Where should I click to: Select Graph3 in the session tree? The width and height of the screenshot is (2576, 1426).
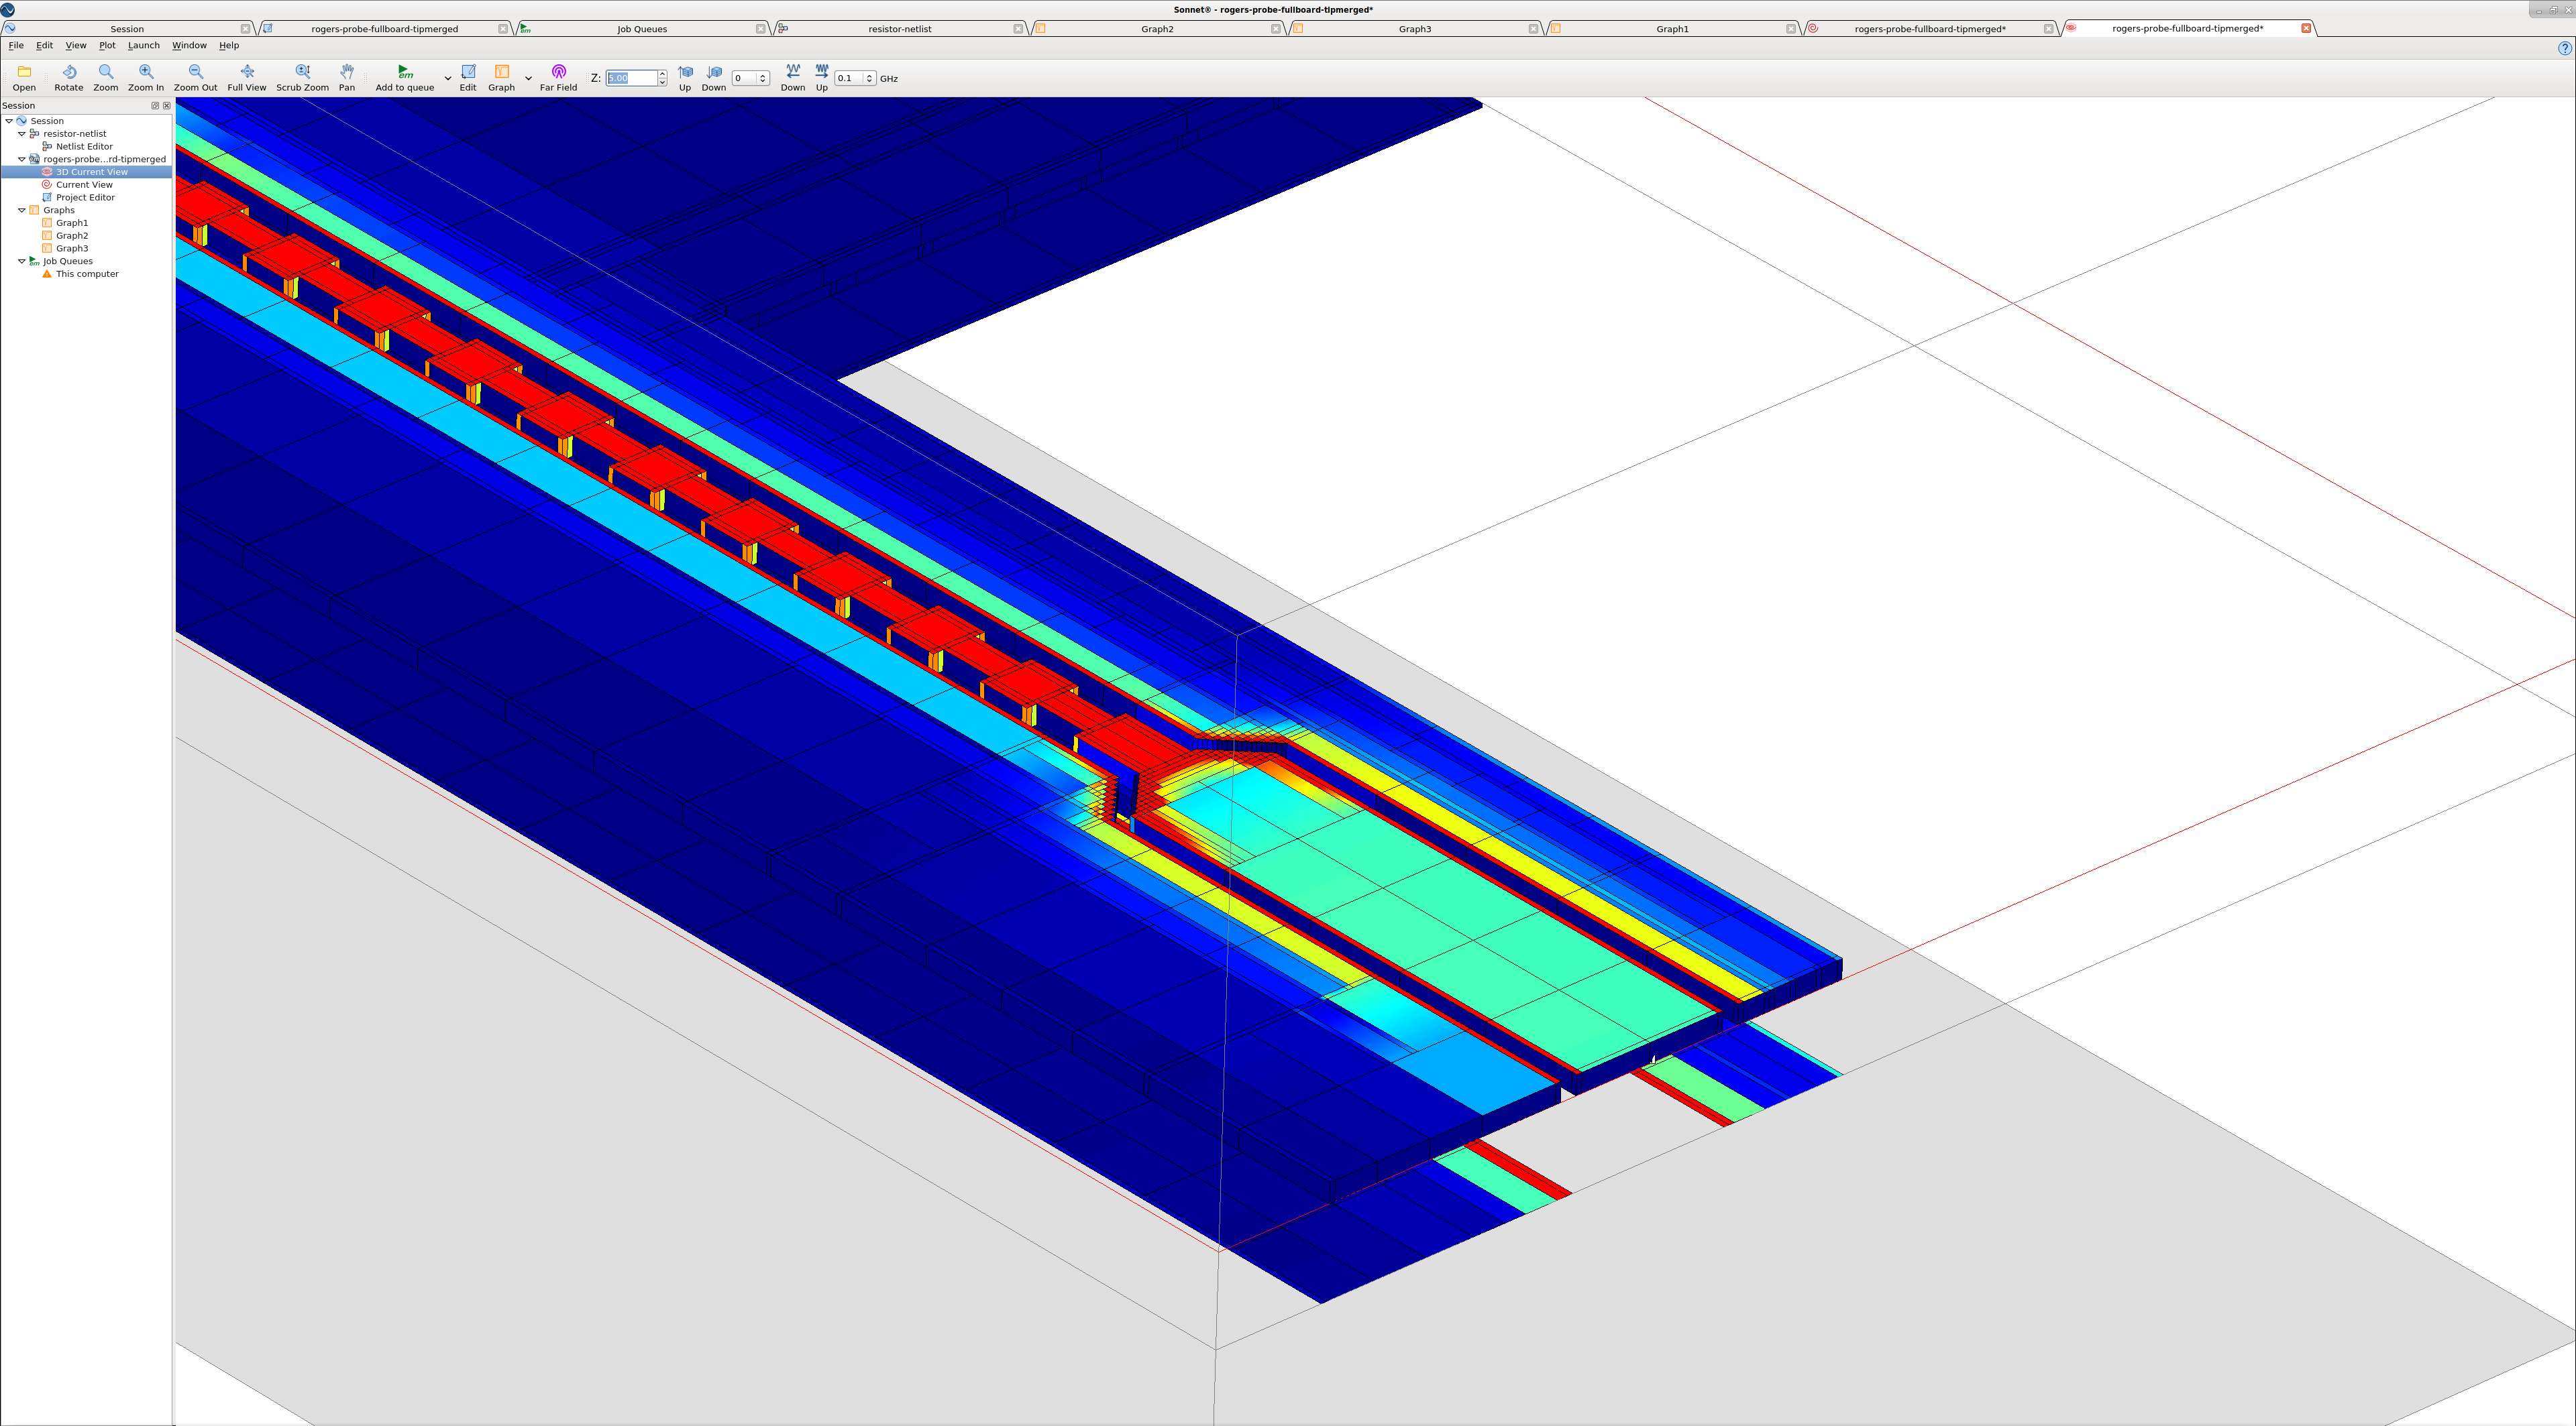(72, 248)
